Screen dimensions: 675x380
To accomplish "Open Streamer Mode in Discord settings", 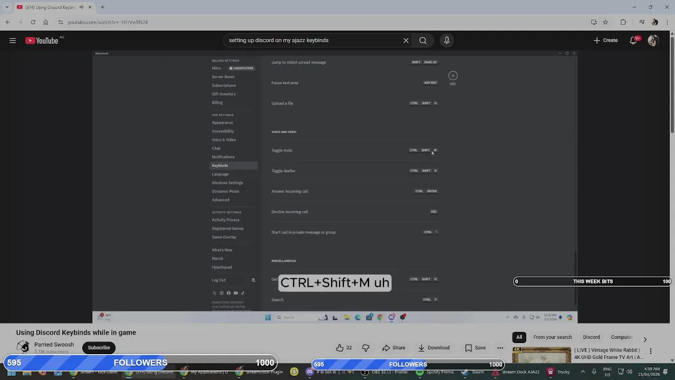I will (x=225, y=191).
